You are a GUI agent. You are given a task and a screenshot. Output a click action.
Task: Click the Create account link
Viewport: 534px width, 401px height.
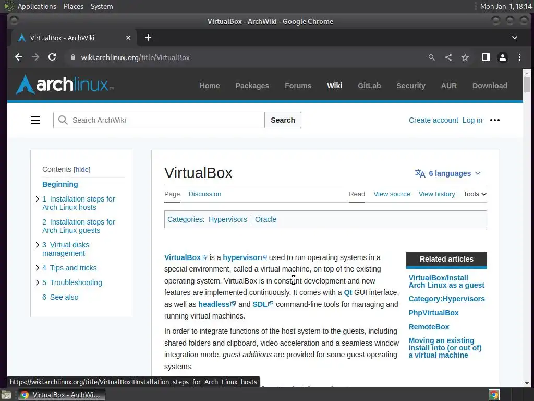433,120
